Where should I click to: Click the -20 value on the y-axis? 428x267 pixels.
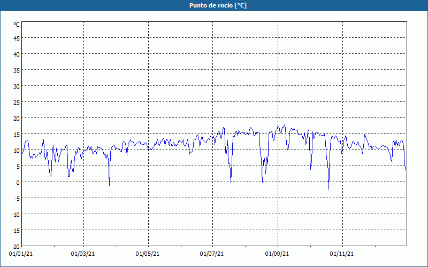click(x=16, y=247)
